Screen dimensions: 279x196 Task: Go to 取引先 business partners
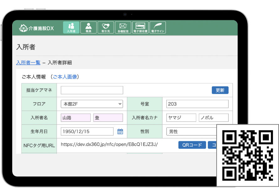[x=106, y=28]
